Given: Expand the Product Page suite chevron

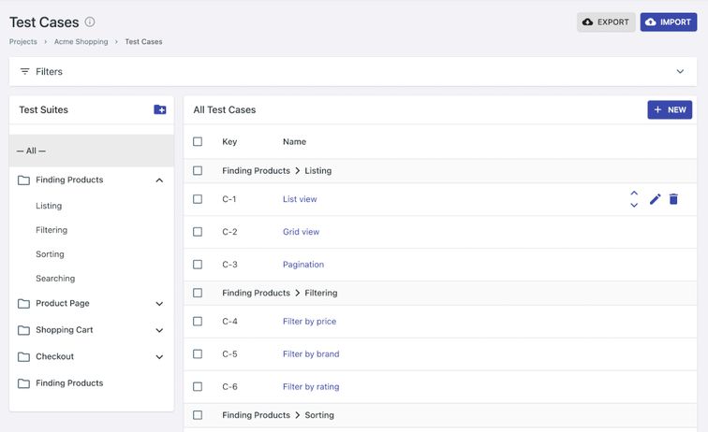Looking at the screenshot, I should 159,304.
